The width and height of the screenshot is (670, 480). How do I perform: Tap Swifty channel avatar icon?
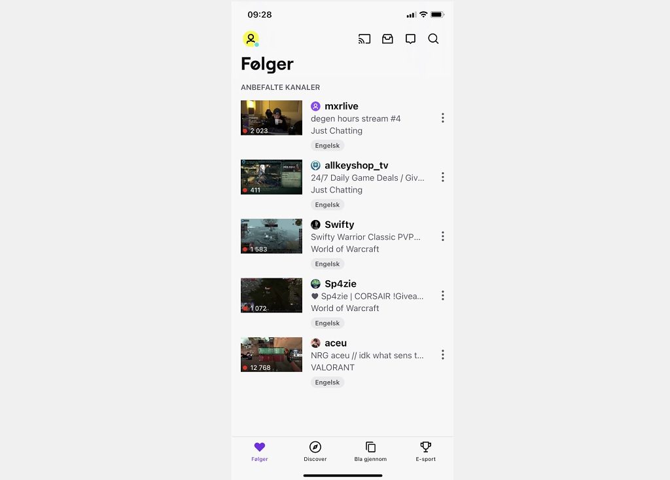coord(315,225)
